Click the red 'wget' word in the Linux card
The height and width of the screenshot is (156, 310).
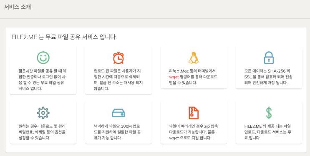click(x=174, y=77)
